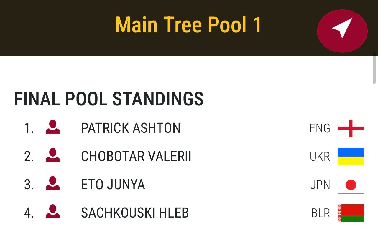This screenshot has height=247, width=378.
Task: Click the England flag icon
Action: tap(351, 128)
